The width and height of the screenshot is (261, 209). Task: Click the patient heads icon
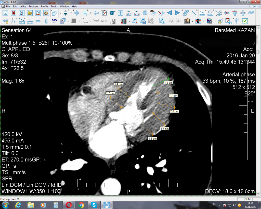coord(38,13)
